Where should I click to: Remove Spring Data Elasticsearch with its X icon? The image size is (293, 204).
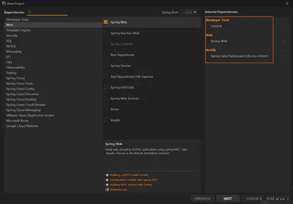[x=284, y=56]
